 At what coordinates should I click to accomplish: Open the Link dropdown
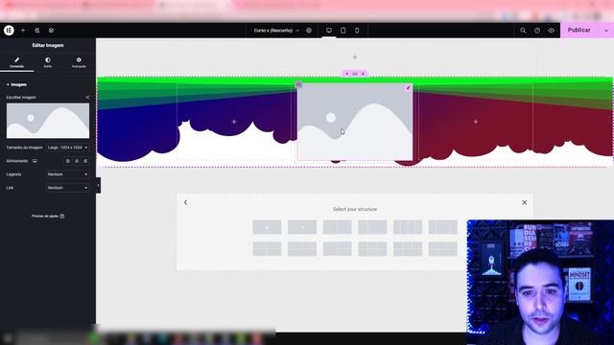coord(68,188)
